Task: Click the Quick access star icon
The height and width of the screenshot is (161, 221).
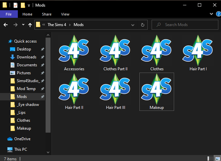Action: [10, 41]
